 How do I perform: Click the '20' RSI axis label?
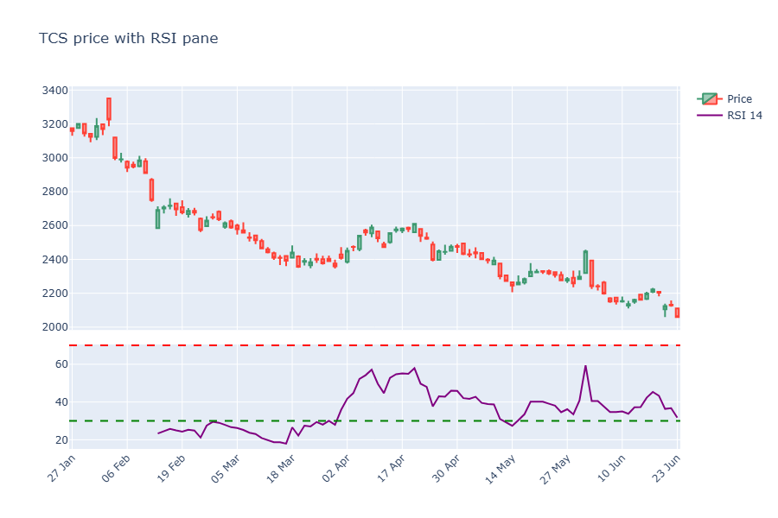pos(61,439)
